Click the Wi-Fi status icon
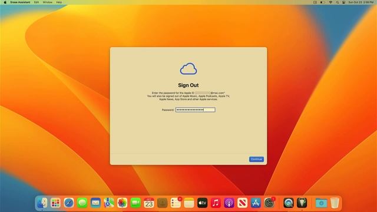 click(x=330, y=2)
